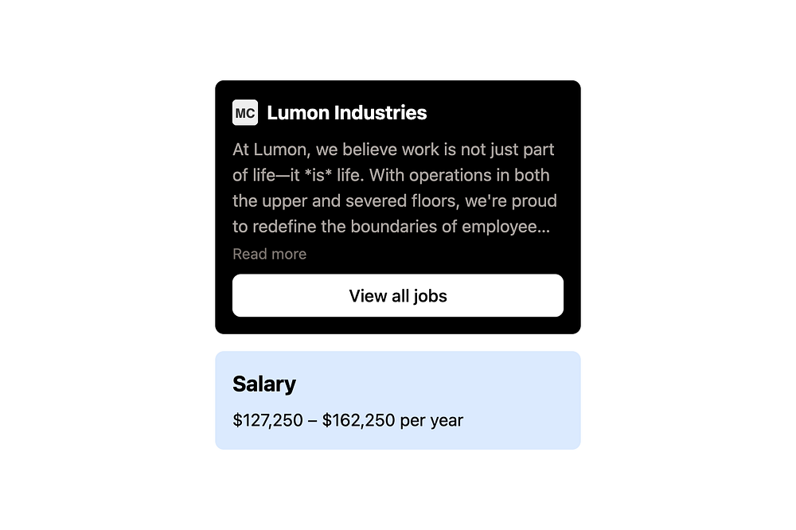Screen dimensions: 796x530
Task: Expand description with Read more
Action: (269, 254)
